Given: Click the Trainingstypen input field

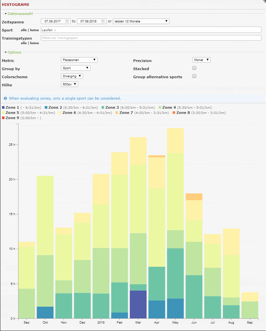Looking at the screenshot, I should coord(151,38).
